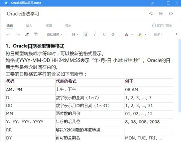The width and height of the screenshot is (181, 142).
Task: Switch to the 插入 tab
Action: [29, 26]
